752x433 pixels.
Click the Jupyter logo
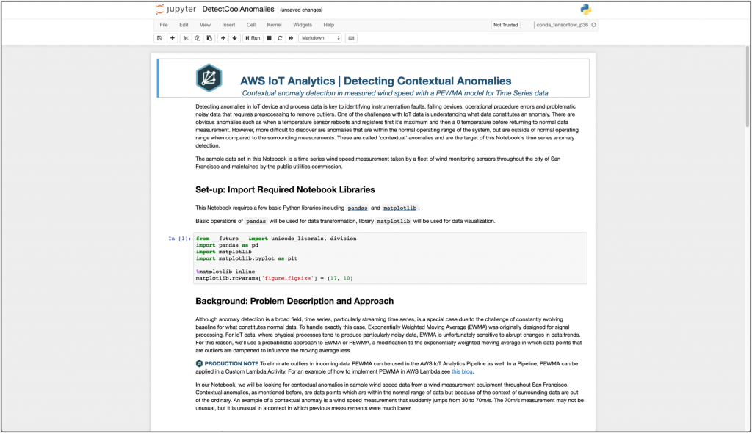coord(176,9)
